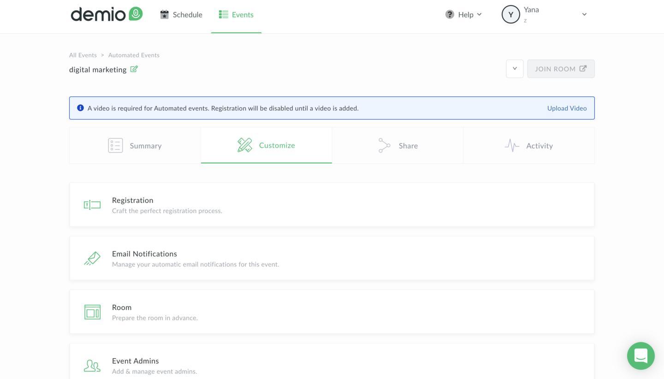Screen dimensions: 664x379
Task: Select Events in the top navigation
Action: tap(236, 15)
